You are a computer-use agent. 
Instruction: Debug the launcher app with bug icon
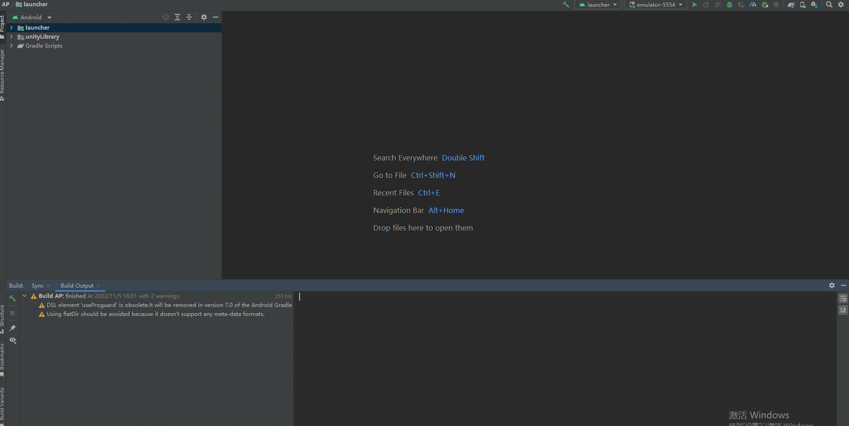[730, 4]
